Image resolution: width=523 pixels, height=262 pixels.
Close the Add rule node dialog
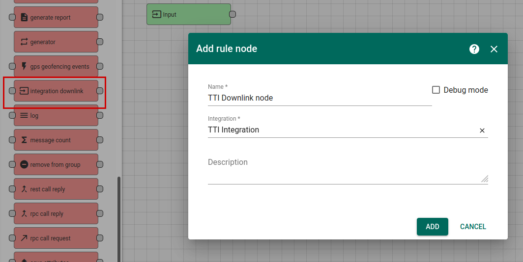(494, 49)
